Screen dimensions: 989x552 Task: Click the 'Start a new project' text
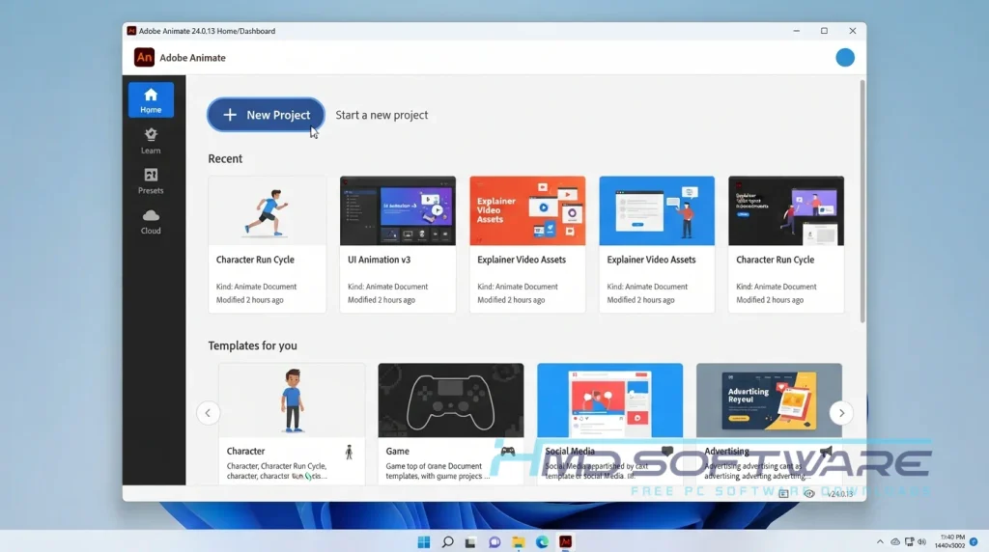[381, 115]
